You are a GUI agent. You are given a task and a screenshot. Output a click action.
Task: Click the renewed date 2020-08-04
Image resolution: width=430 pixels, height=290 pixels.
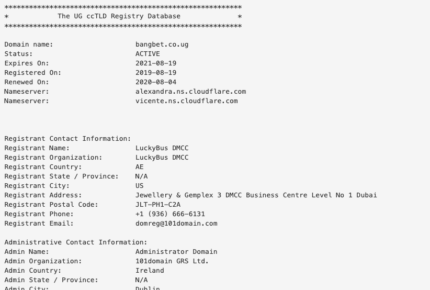(x=156, y=82)
